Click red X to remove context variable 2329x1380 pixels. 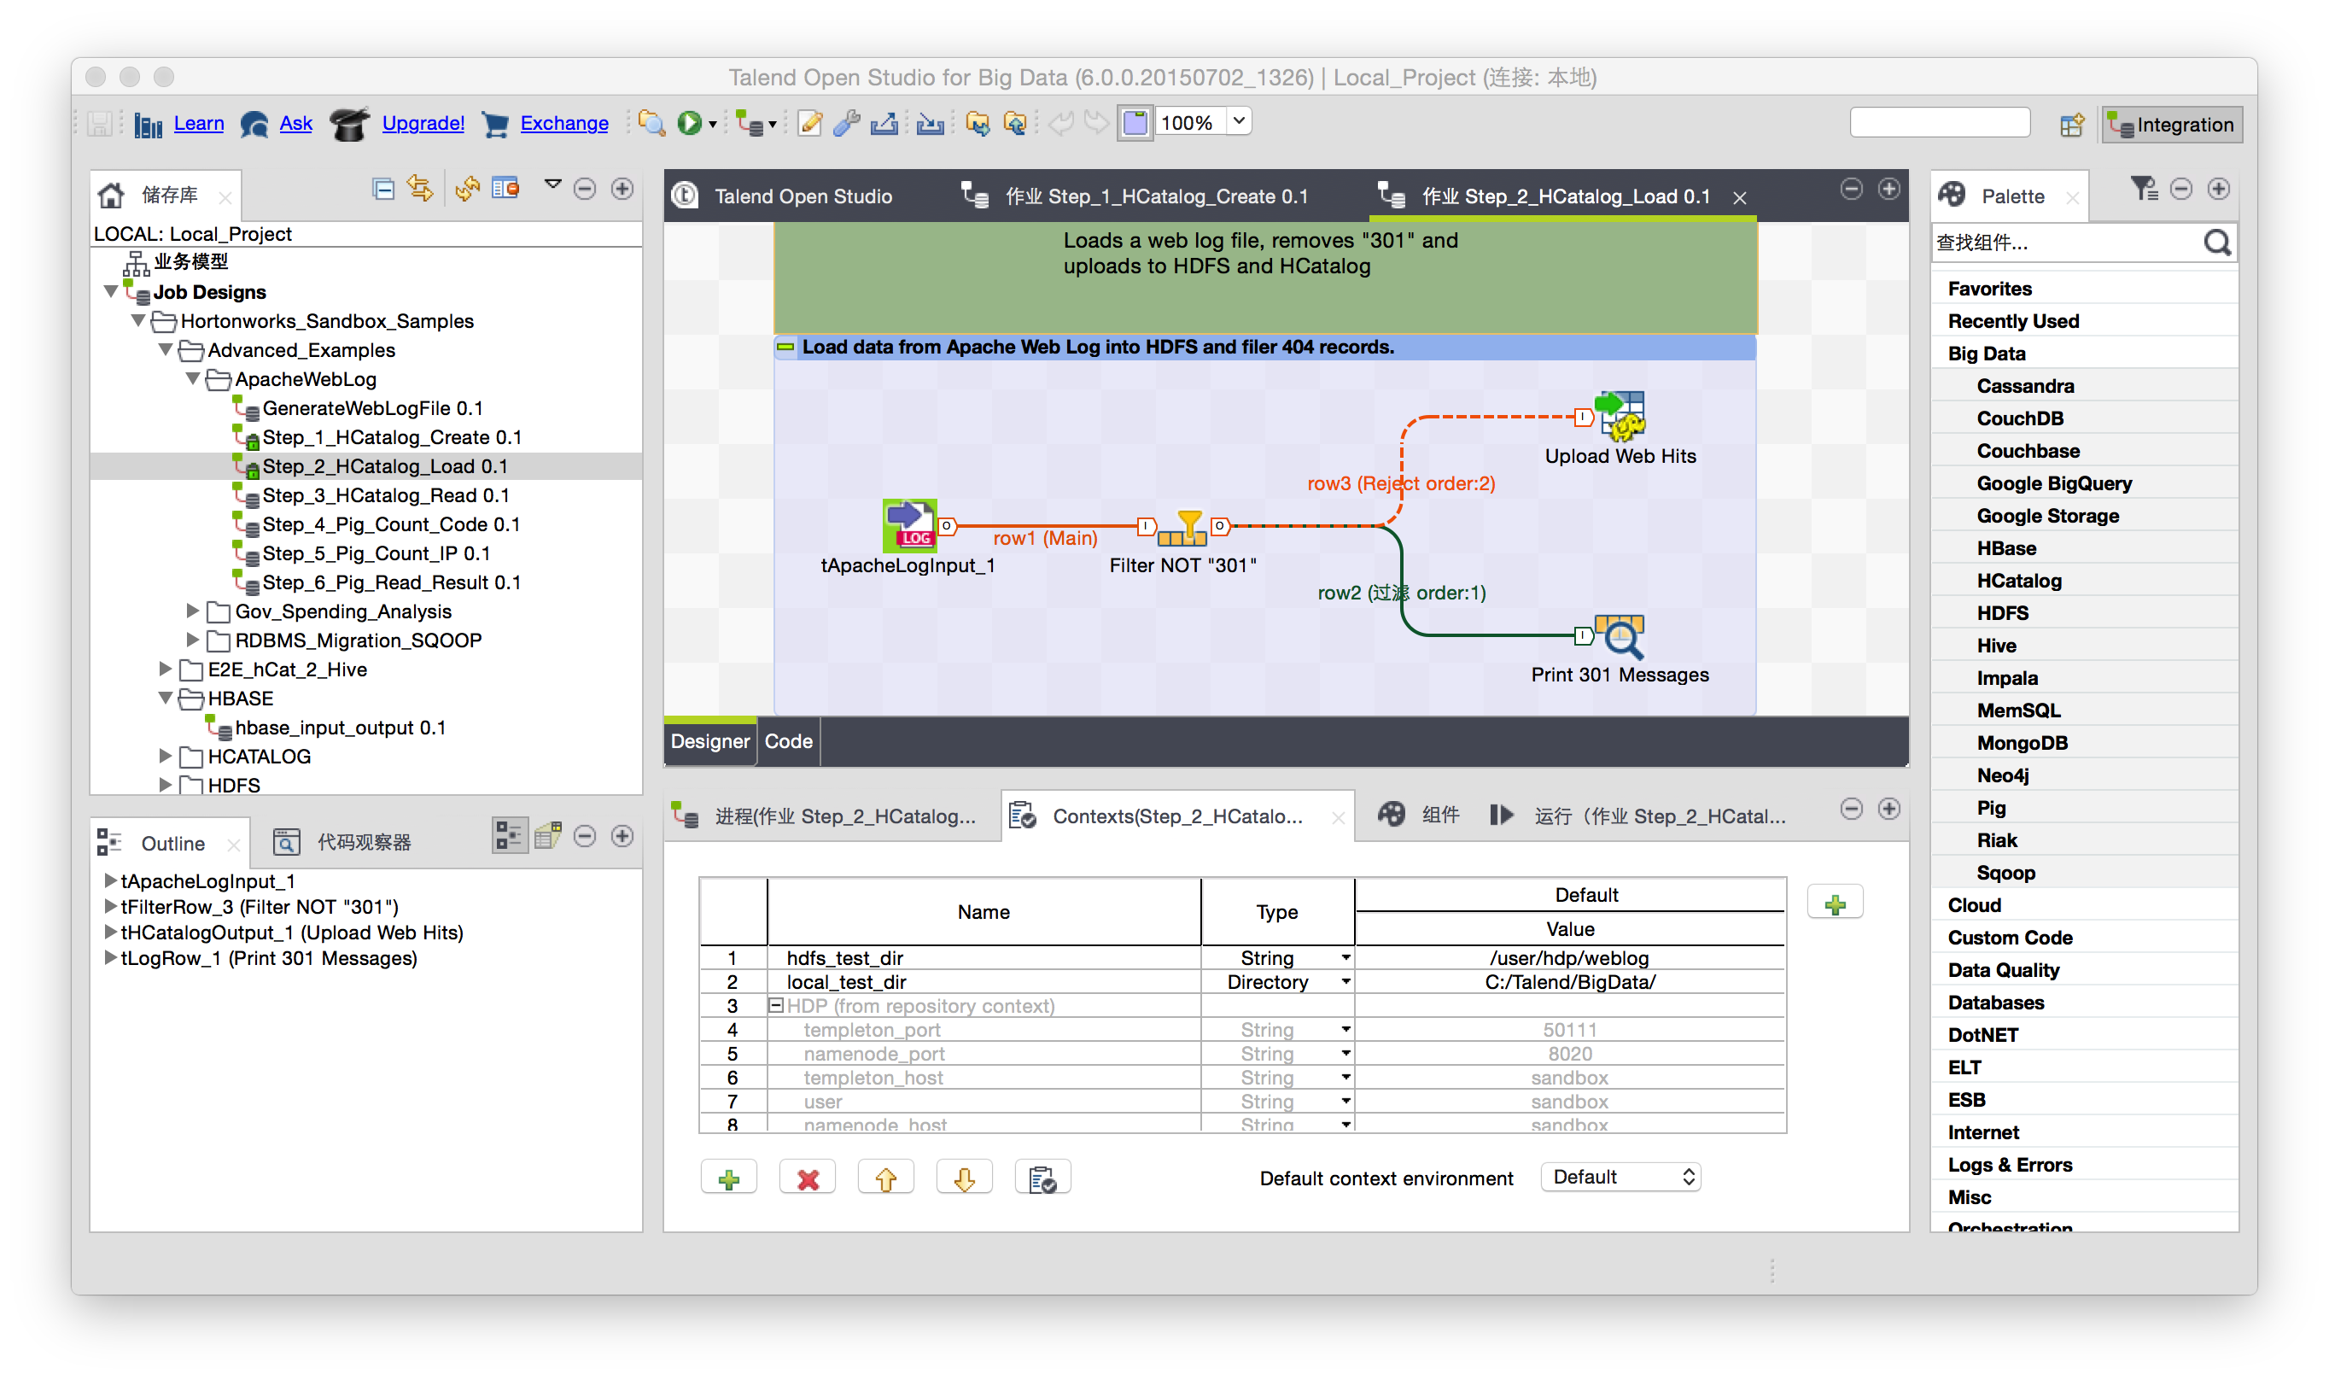pos(808,1179)
